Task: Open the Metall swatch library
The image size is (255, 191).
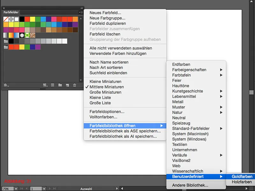Action: click(x=196, y=102)
